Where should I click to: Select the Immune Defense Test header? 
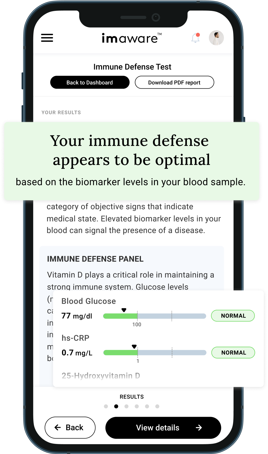click(132, 67)
